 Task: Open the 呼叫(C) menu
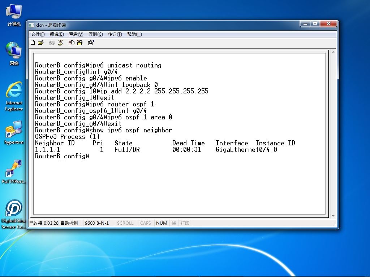95,34
